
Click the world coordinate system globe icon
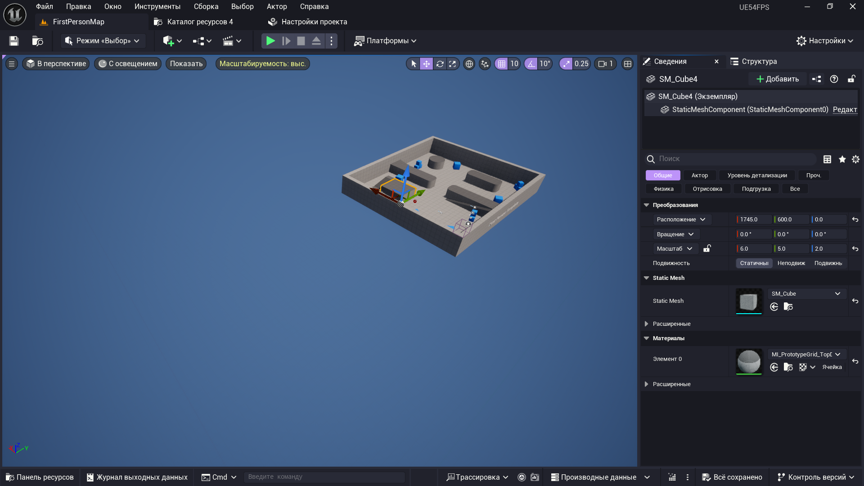click(469, 64)
